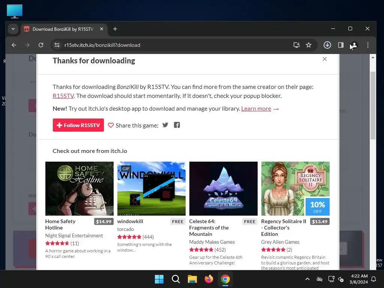Click the FREE tag on windowkill
This screenshot has height=288, width=384.
point(177,222)
